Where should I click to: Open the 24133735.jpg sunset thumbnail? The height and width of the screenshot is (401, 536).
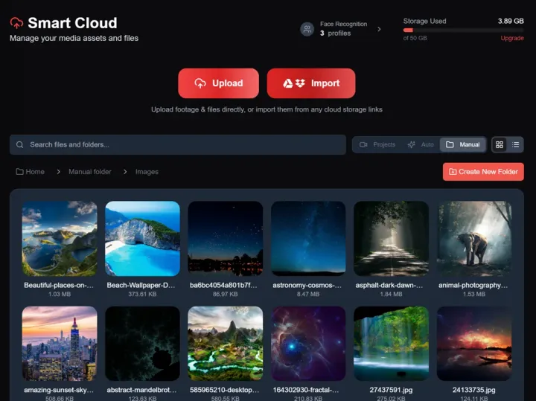coord(474,343)
